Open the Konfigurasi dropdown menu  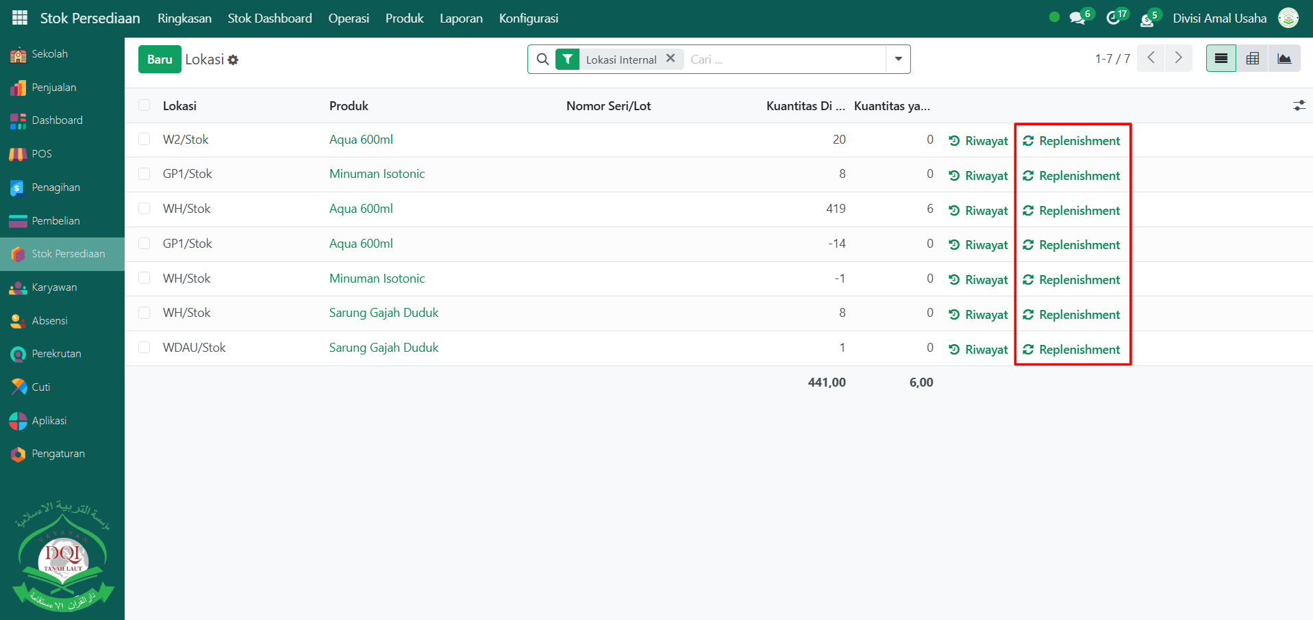coord(528,18)
